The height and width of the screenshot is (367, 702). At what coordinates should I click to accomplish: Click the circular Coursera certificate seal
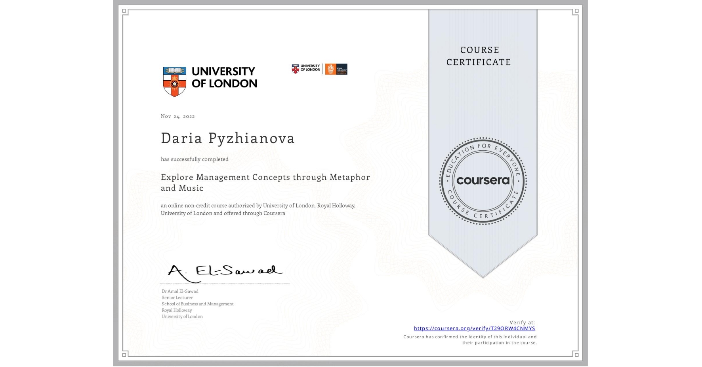(x=483, y=181)
